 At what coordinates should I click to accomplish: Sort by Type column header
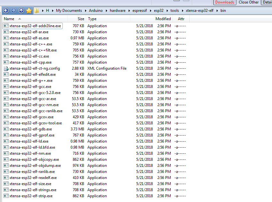pyautogui.click(x=108, y=19)
